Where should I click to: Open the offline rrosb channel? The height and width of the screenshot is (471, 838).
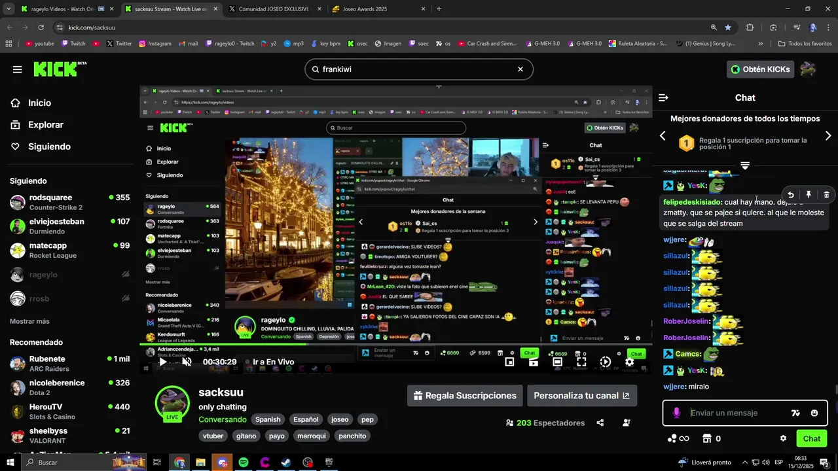click(69, 298)
